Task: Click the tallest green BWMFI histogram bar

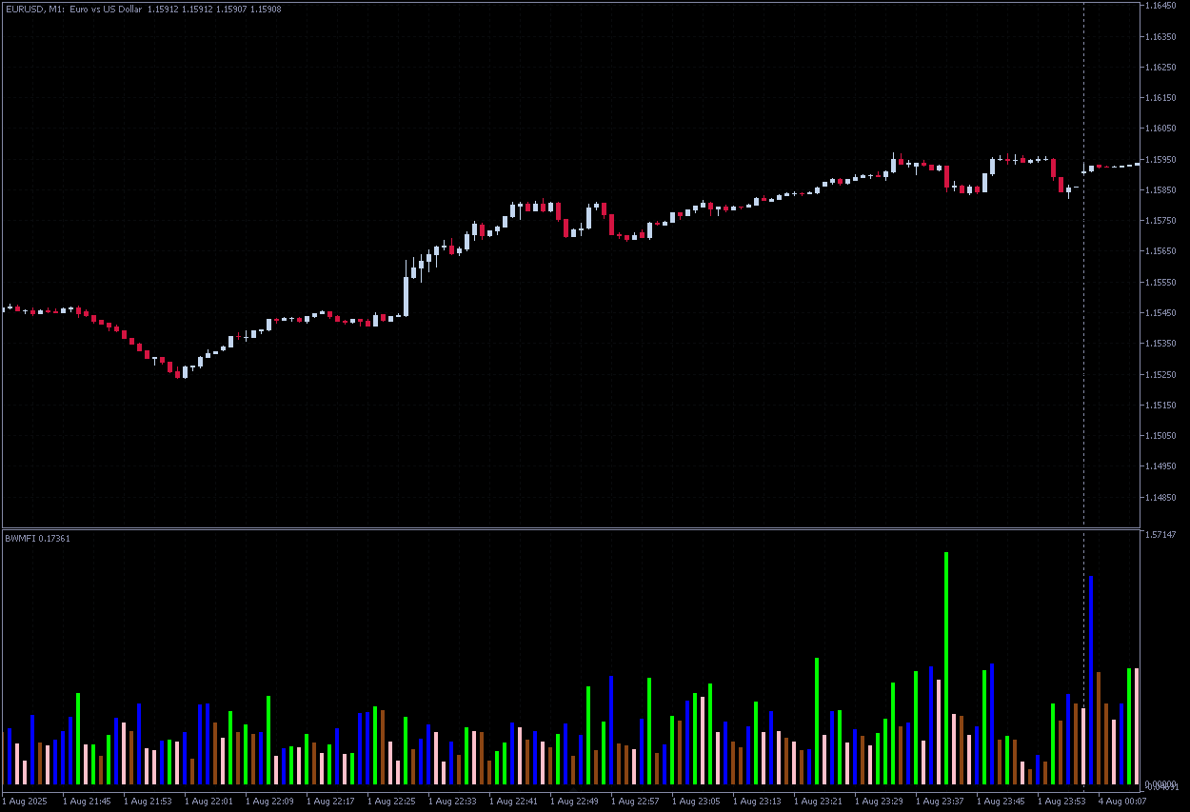Action: [x=946, y=666]
